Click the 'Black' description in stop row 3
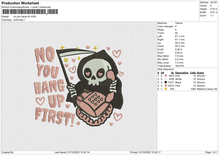 tap(178, 82)
